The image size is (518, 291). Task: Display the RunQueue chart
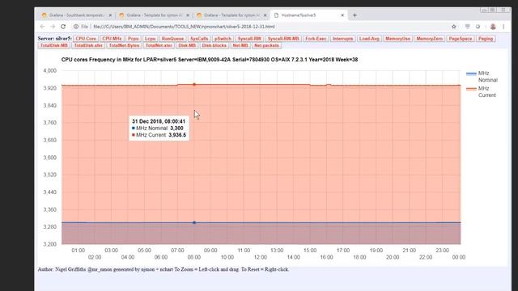pyautogui.click(x=172, y=39)
